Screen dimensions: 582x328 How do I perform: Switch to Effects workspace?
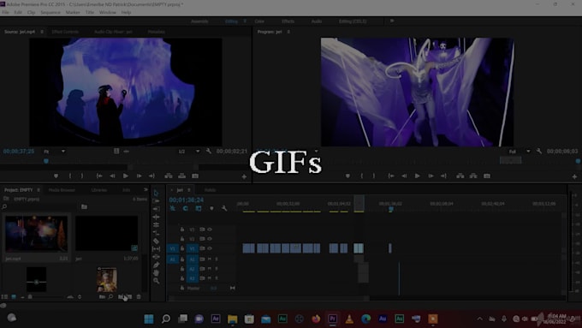click(288, 21)
